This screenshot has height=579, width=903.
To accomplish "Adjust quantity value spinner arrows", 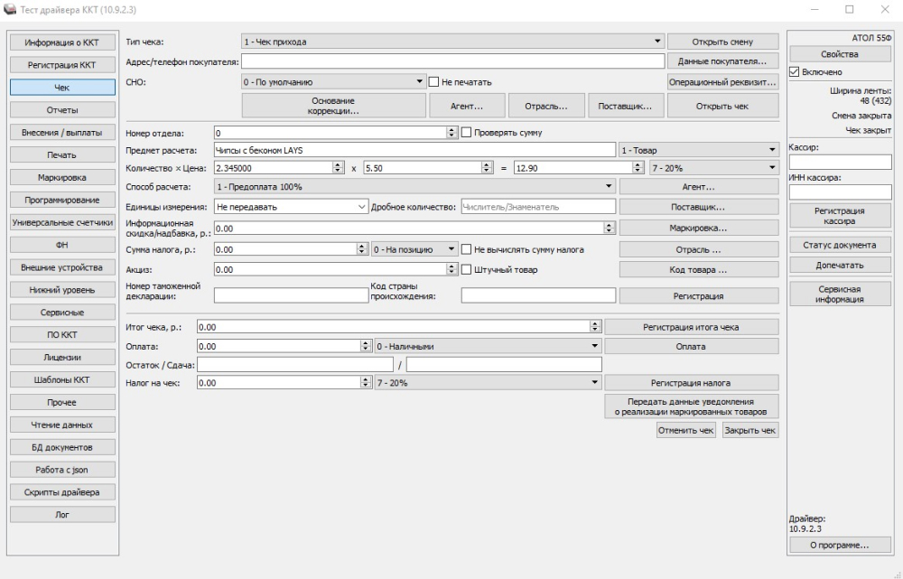I will coord(338,168).
